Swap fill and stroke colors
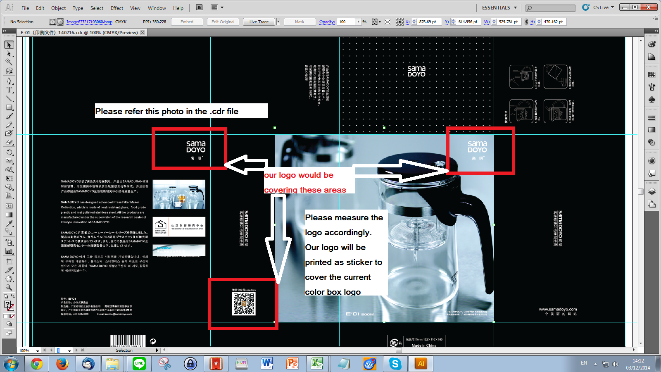 (x=13, y=296)
